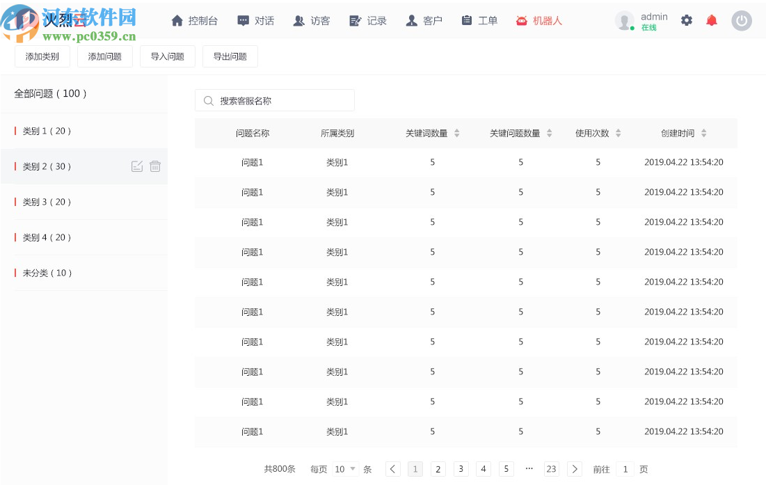Open the 访客 menu label
The height and width of the screenshot is (485, 766).
point(321,20)
